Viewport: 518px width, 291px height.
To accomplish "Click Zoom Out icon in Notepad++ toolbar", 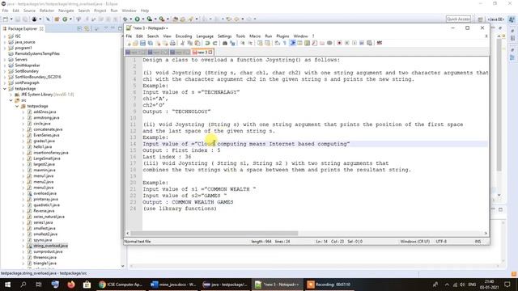I will [250, 43].
